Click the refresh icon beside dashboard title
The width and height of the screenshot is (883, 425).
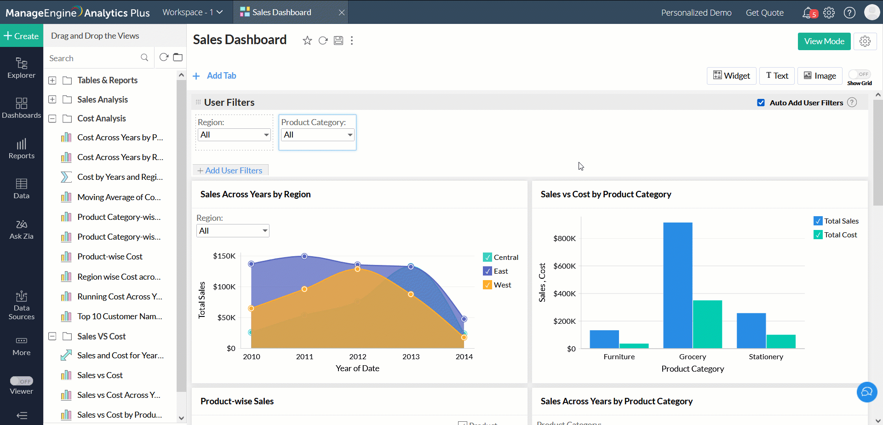click(323, 40)
